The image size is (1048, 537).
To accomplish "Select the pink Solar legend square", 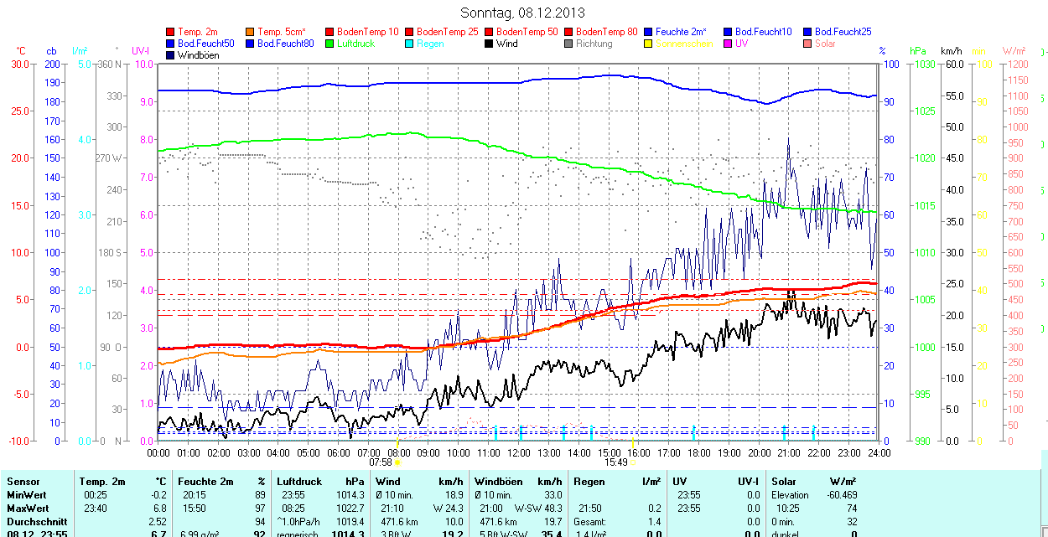I will (807, 44).
